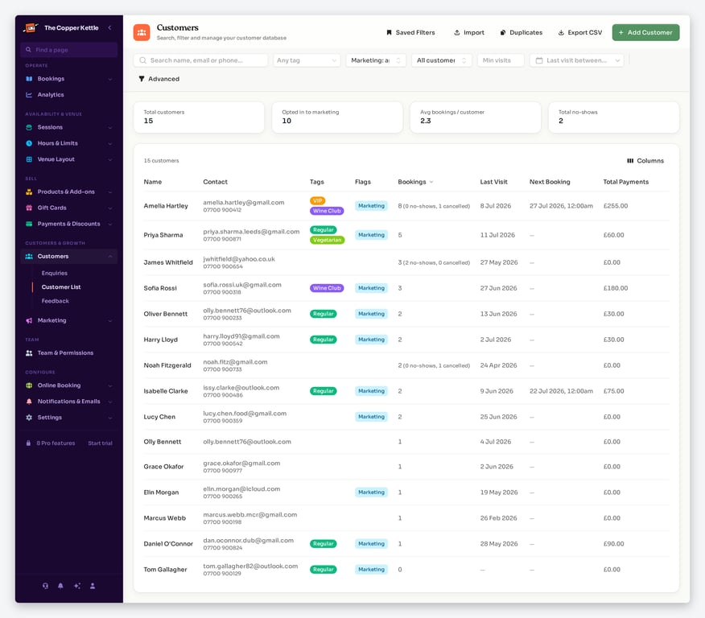Open user profile icon at sidebar bottom
Image resolution: width=705 pixels, height=618 pixels.
[93, 586]
